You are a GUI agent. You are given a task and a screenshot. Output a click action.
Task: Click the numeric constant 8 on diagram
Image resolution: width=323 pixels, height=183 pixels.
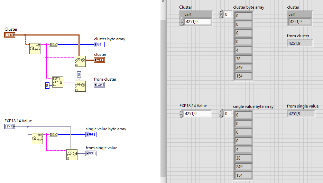(47, 85)
